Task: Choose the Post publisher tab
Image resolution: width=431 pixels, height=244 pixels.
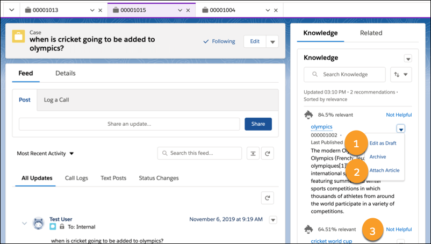Action: 25,100
